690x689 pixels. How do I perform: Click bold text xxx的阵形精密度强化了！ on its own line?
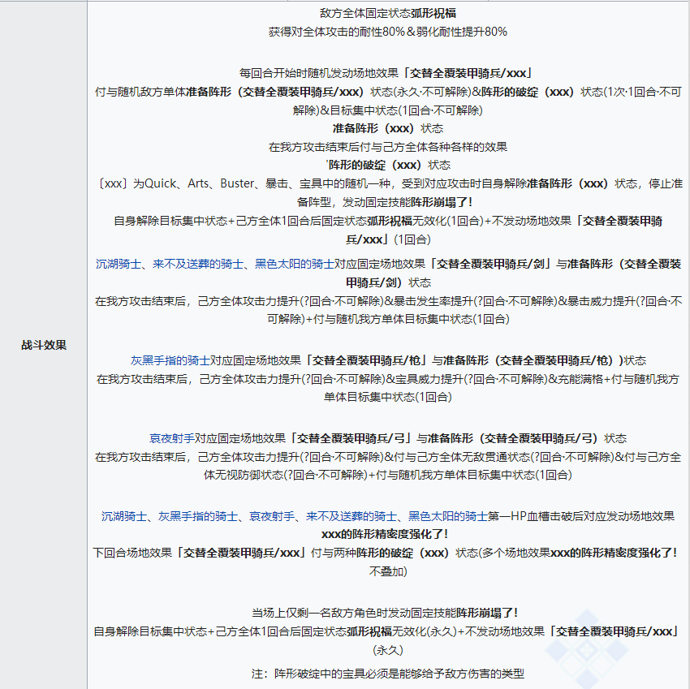coord(385,534)
